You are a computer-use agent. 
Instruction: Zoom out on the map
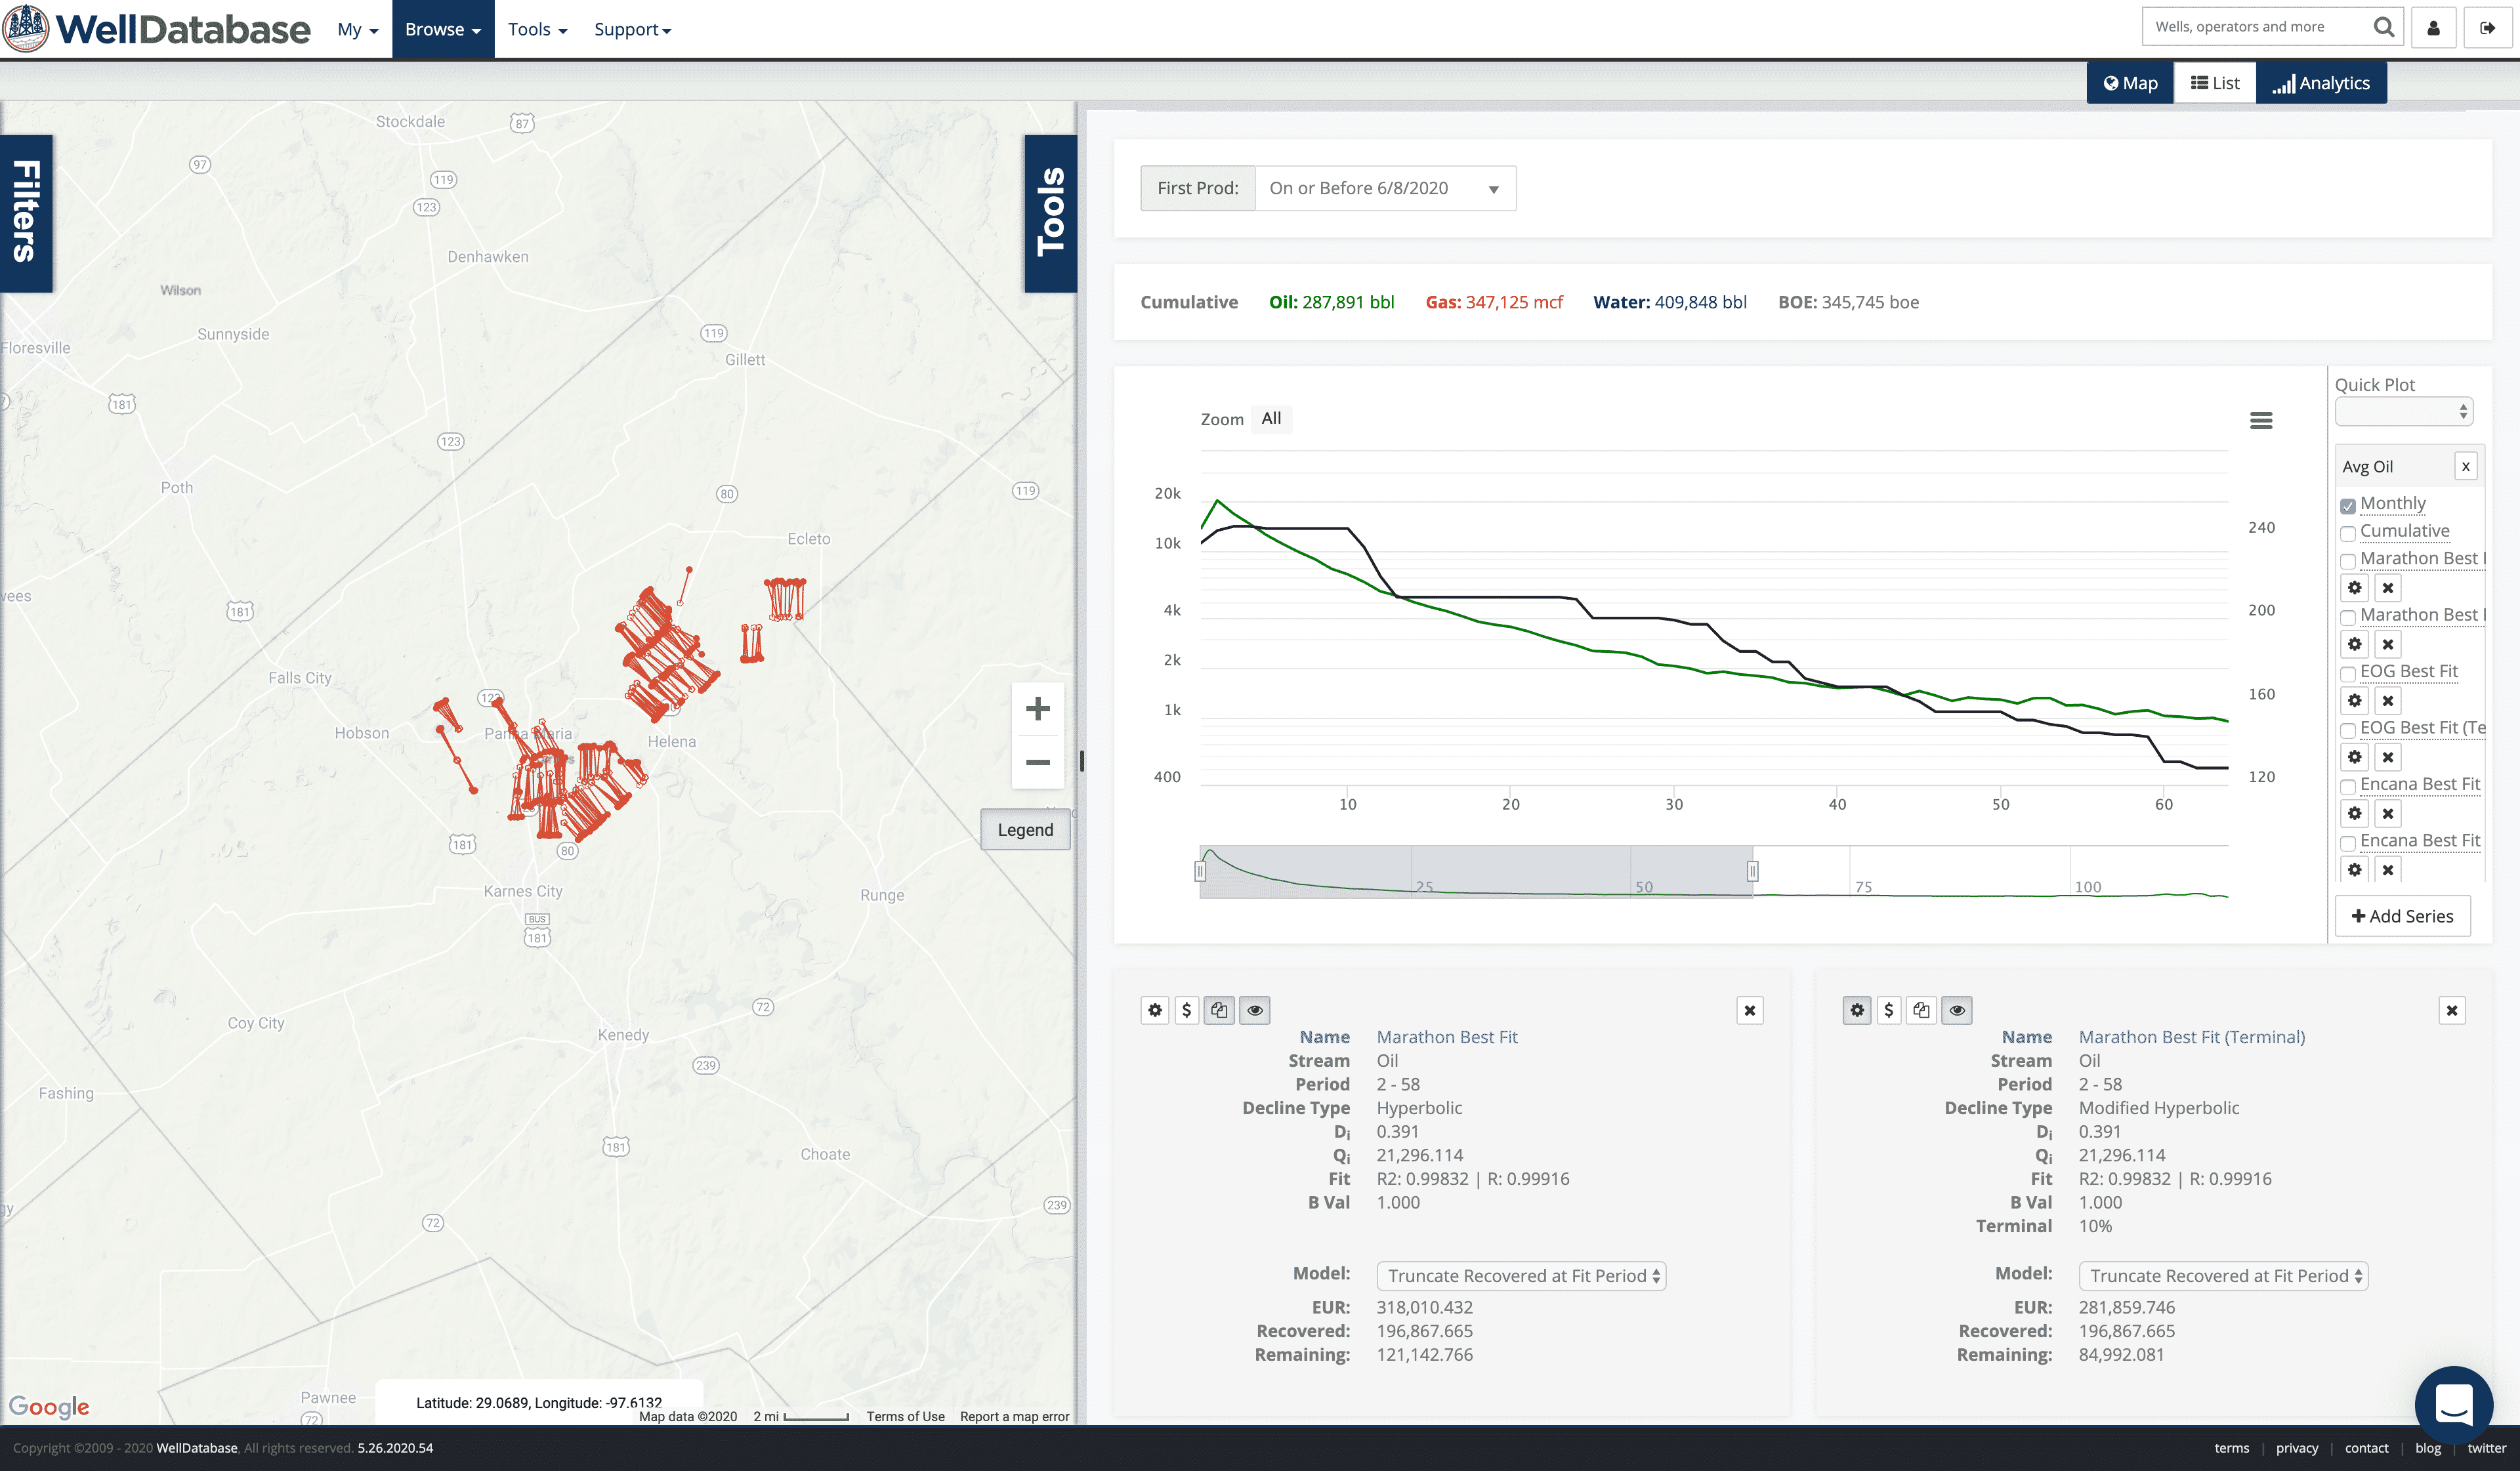click(x=1037, y=763)
